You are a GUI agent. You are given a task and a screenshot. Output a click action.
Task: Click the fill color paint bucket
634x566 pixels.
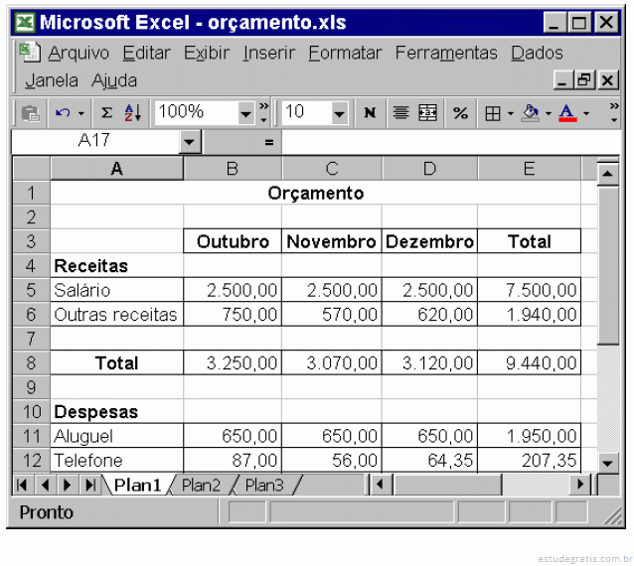(x=531, y=113)
